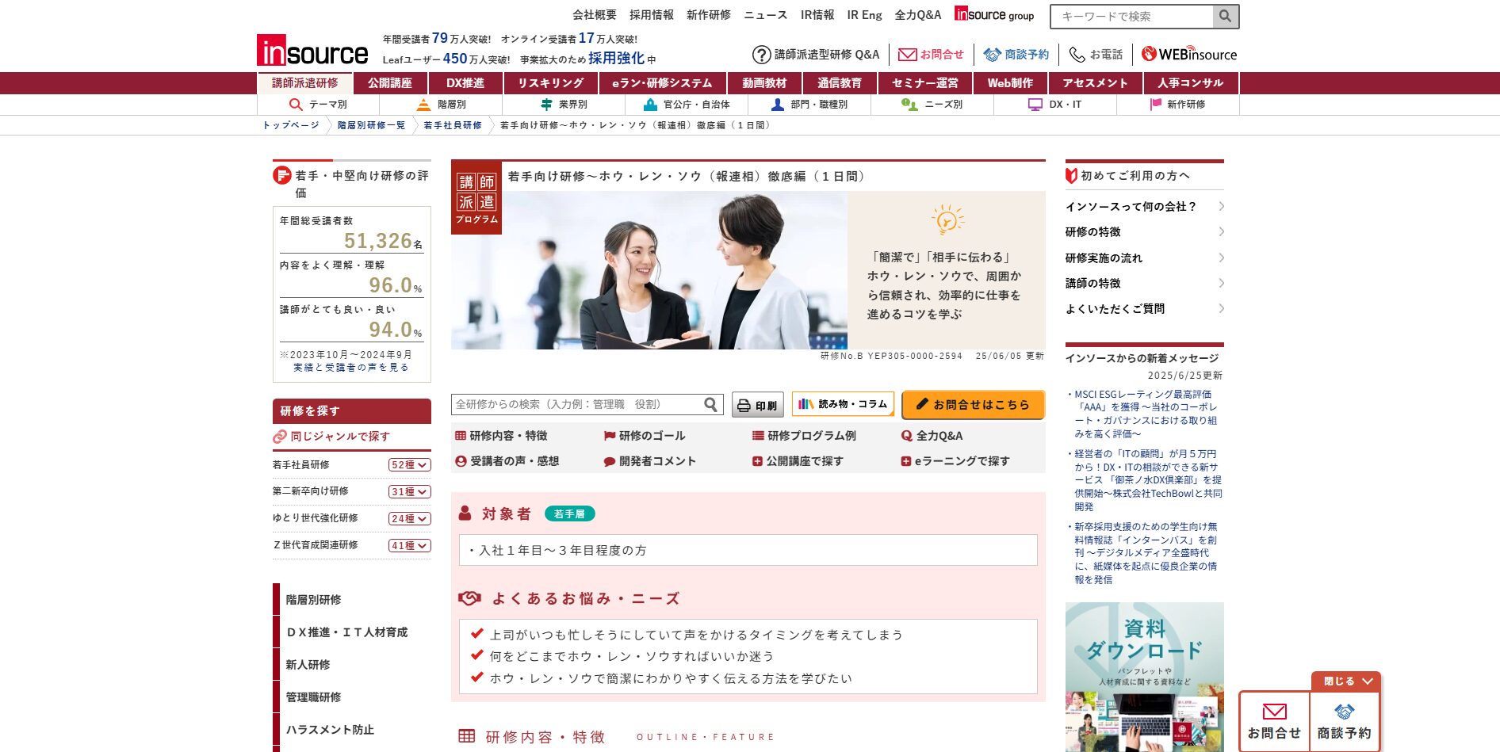Click the orange お問合せはこちら button
1500x752 pixels.
pyautogui.click(x=972, y=405)
